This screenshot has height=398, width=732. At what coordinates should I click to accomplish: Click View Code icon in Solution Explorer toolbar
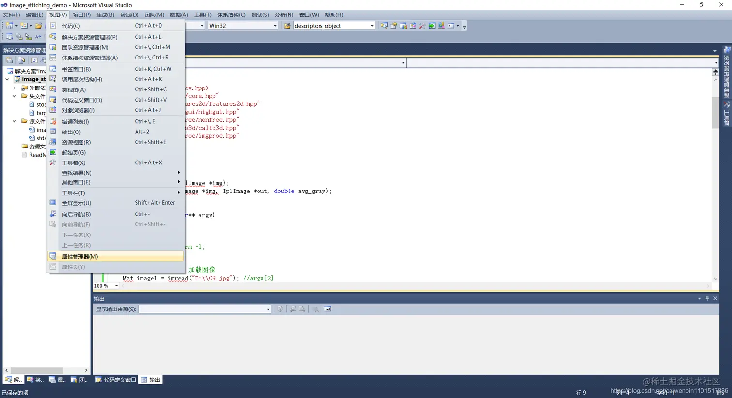click(34, 60)
